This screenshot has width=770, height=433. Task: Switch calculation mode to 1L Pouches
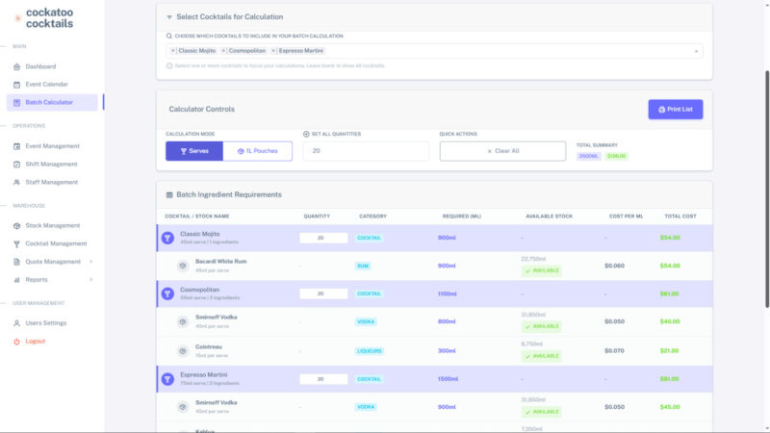coord(259,151)
